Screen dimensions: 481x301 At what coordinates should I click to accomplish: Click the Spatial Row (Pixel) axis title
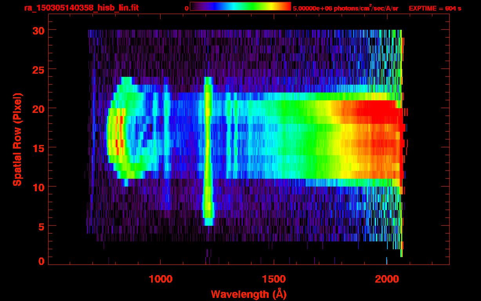point(17,140)
